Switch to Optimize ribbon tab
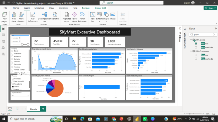This screenshot has width=218, height=122. (63, 8)
